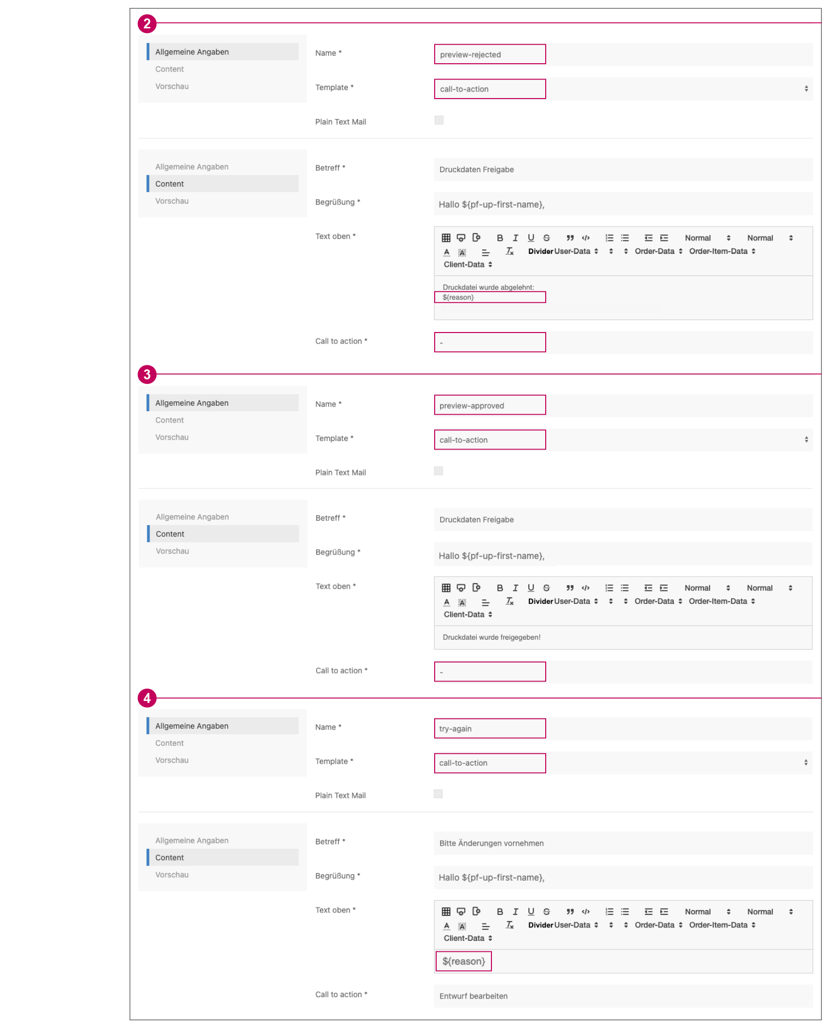Select the Allgemeine Angaben tab
This screenshot has height=1029, width=830.
point(192,51)
